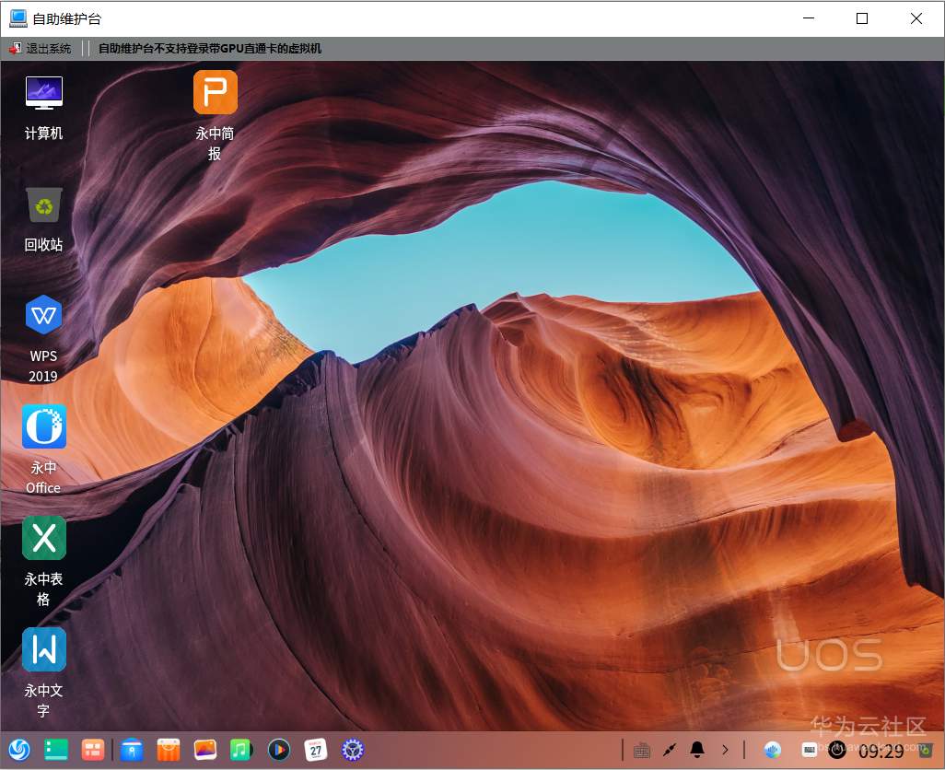Open the orange app store in dock
Screen dimensions: 945x770
pos(169,750)
